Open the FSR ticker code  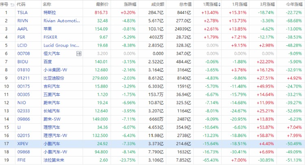click(21, 37)
